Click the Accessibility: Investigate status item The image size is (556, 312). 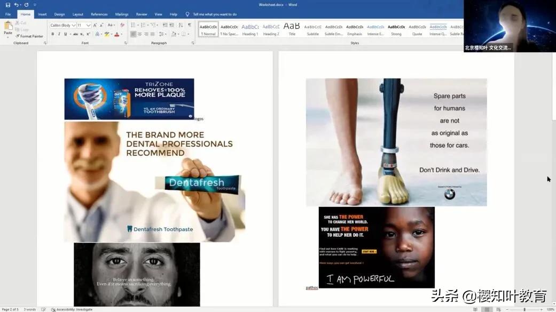coord(72,309)
